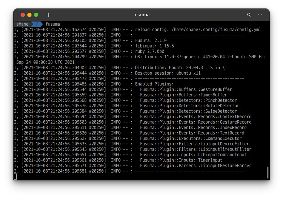
Task: Click the 'Filters::LibinputDeviceFilter' plugin line
Action: click(195, 144)
